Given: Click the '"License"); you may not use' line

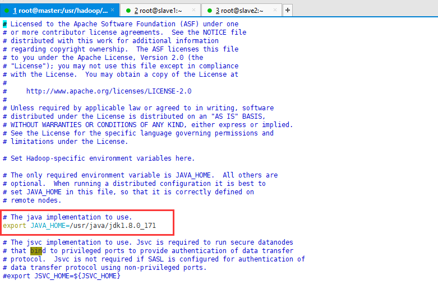Looking at the screenshot, I should [121, 66].
